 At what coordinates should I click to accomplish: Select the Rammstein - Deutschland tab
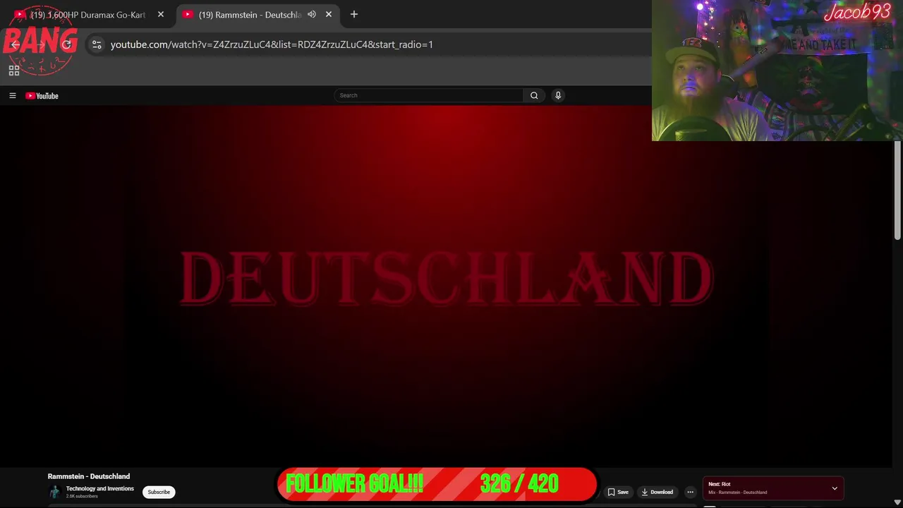tap(257, 14)
